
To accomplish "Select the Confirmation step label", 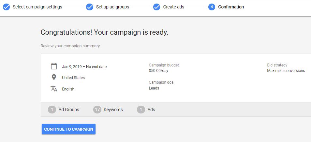I will (x=231, y=7).
